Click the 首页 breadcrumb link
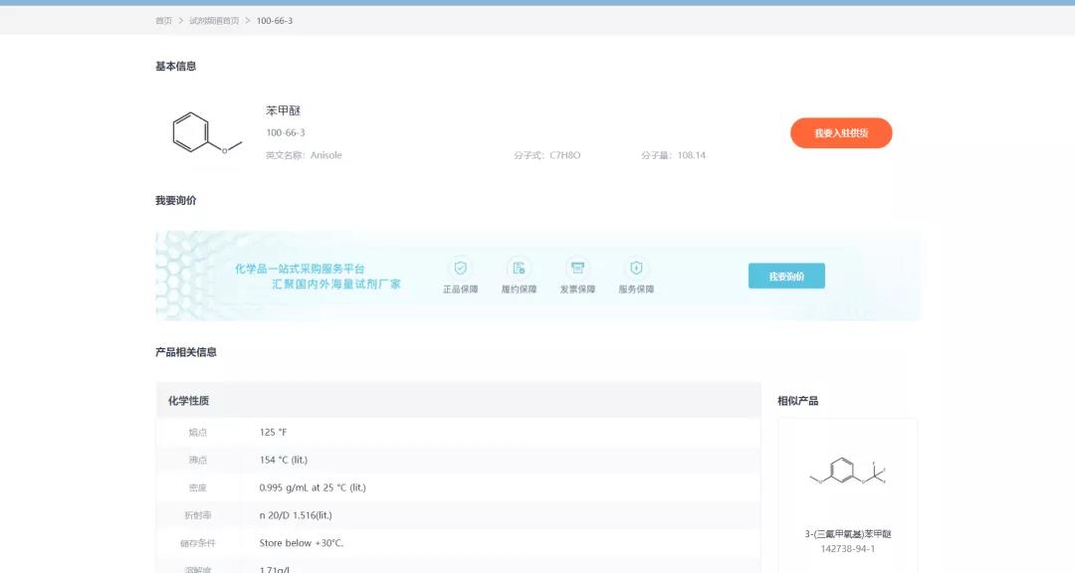The height and width of the screenshot is (573, 1075). [163, 21]
